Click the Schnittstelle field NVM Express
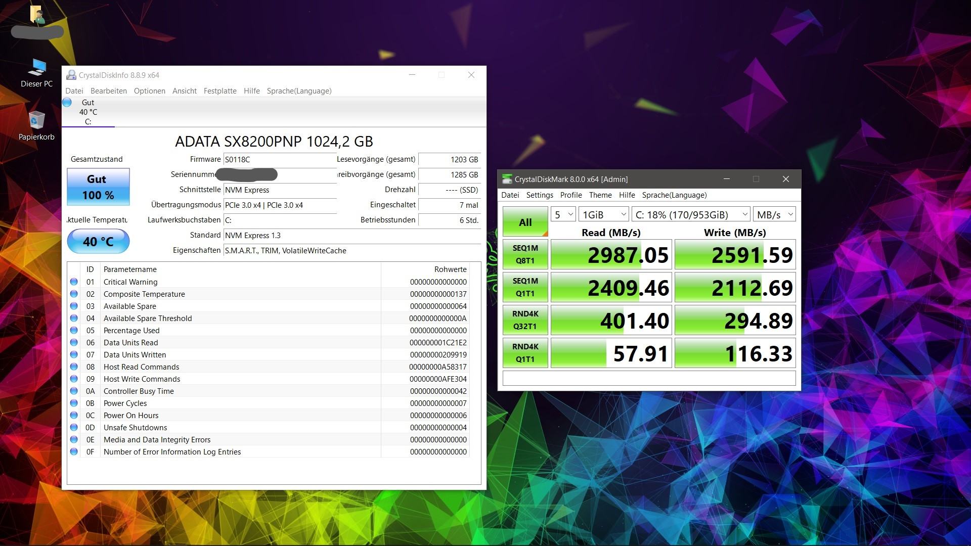 click(x=280, y=190)
